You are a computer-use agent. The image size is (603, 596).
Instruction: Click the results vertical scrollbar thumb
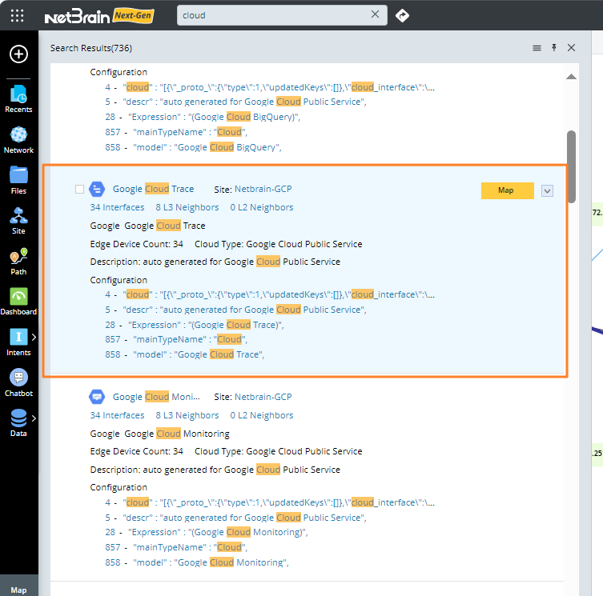572,166
